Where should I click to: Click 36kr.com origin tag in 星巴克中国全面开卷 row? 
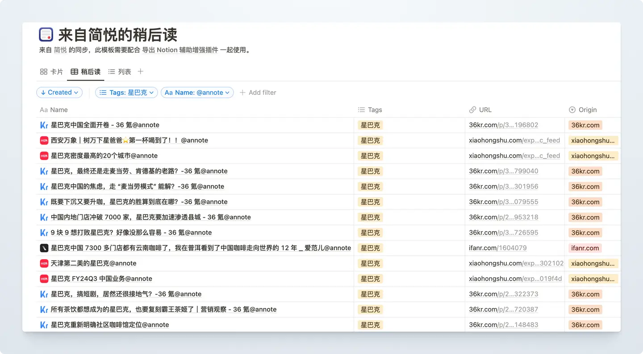[585, 125]
